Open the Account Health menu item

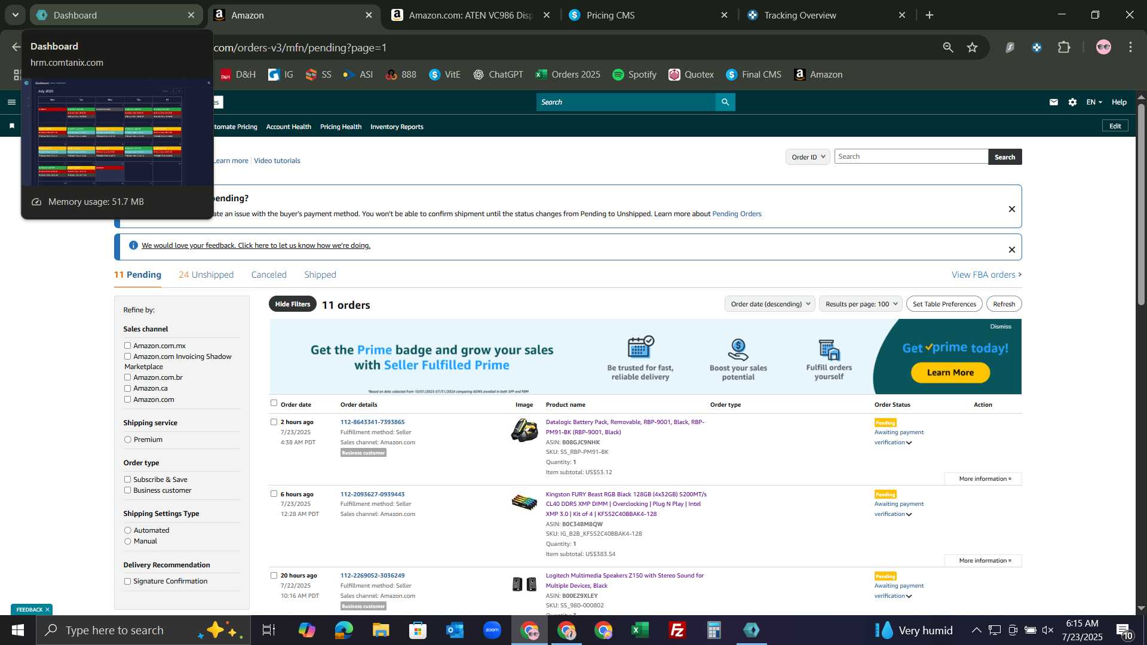point(289,127)
